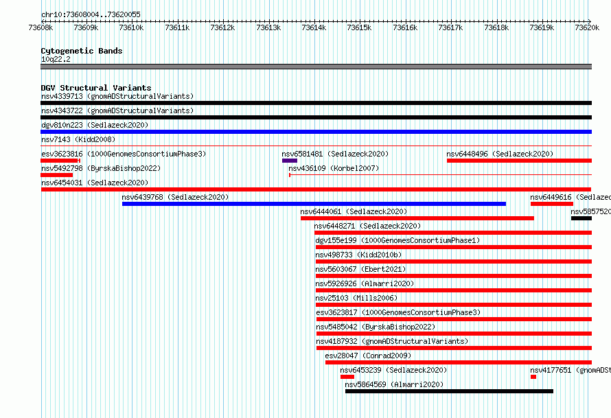Click nsv436109 Korbel2007 label
The width and height of the screenshot is (611, 418).
point(334,168)
